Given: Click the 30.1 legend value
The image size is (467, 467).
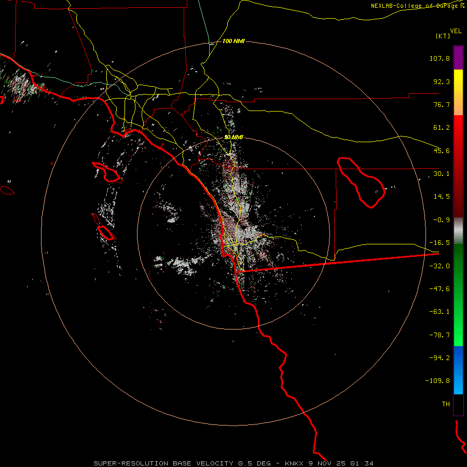Looking at the screenshot, I should click(442, 174).
